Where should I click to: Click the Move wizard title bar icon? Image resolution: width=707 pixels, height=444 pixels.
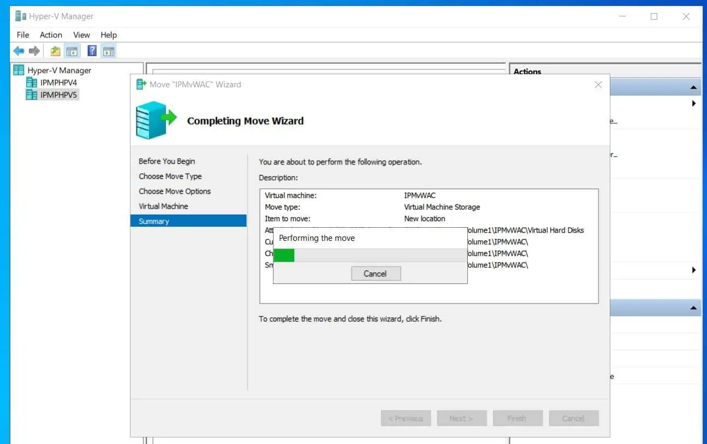[x=141, y=84]
